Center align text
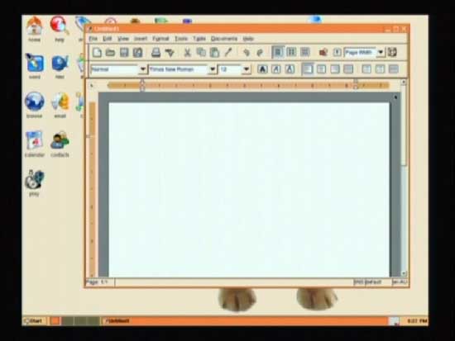Image resolution: width=455 pixels, height=341 pixels. (321, 69)
